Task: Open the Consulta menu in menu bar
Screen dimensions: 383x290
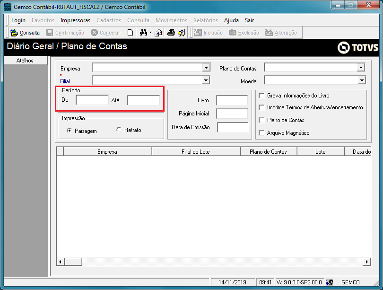Action: 138,20
